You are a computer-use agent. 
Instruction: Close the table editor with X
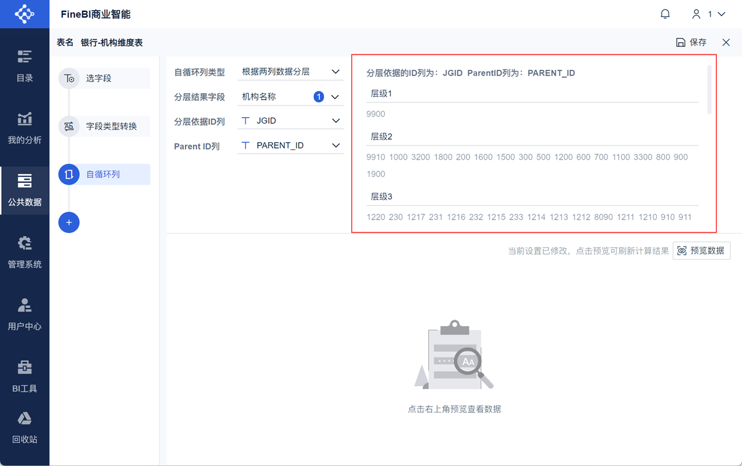coord(726,43)
